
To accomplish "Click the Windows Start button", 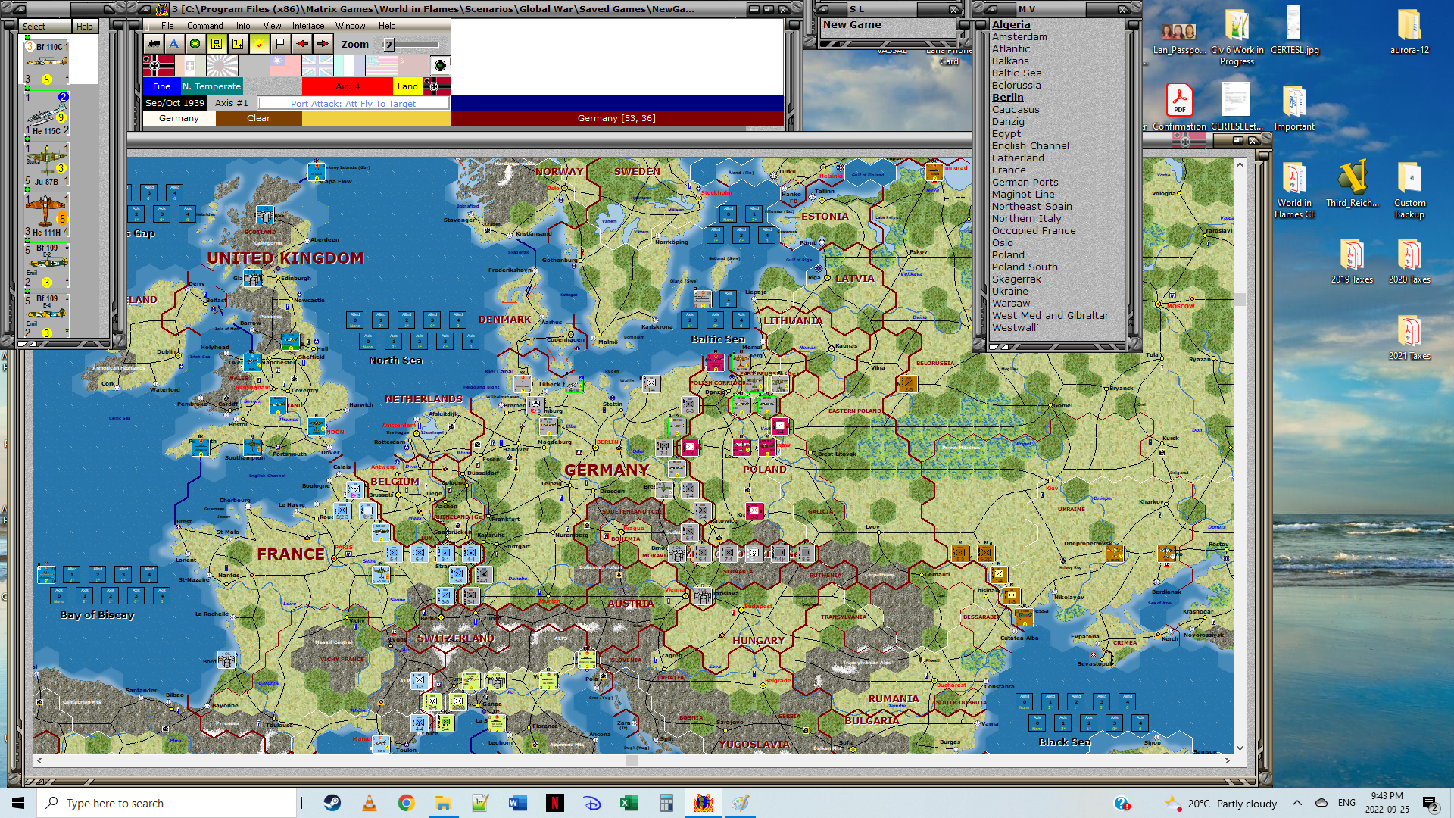I will [x=18, y=803].
